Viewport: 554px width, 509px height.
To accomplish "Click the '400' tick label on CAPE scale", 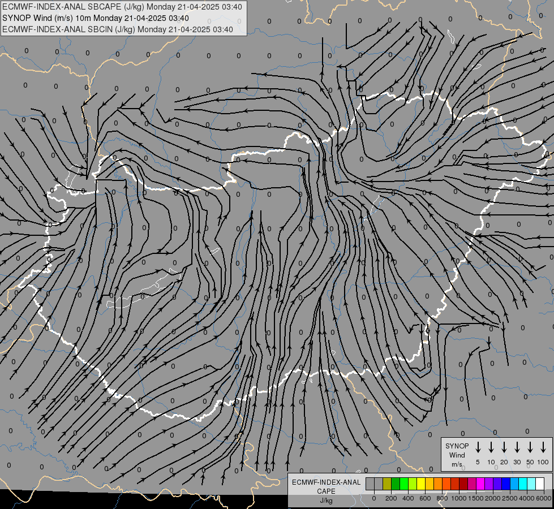I will pyautogui.click(x=408, y=498).
